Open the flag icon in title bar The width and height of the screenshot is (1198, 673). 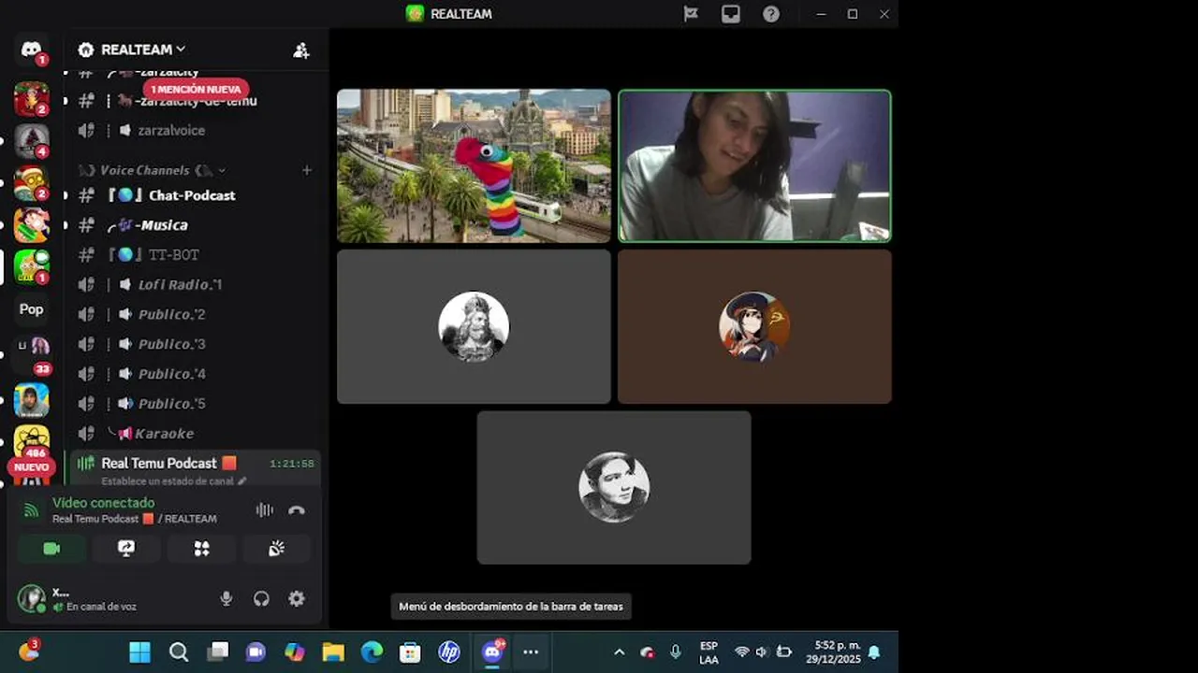click(x=691, y=14)
